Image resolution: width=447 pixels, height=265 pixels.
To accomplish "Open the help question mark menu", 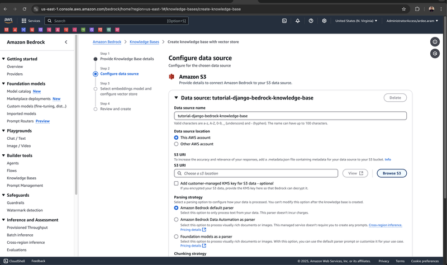I will (311, 21).
